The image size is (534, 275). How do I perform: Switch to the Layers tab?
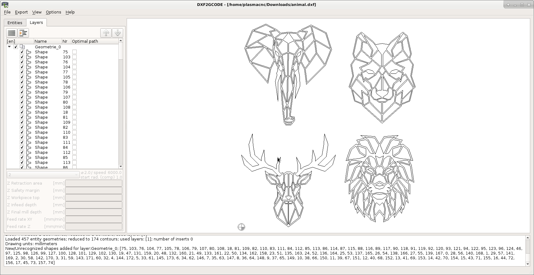click(36, 22)
